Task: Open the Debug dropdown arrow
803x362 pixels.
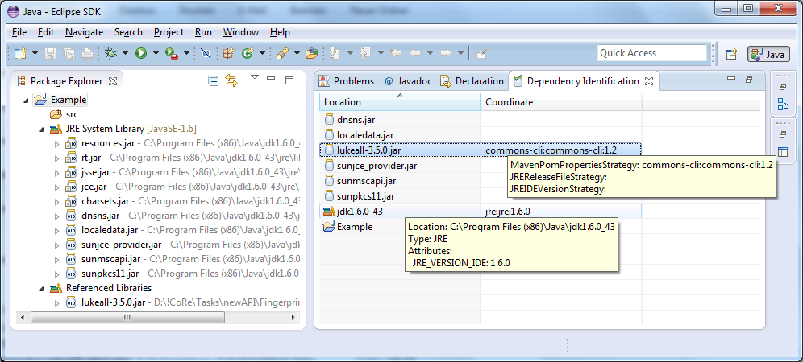Action: [x=125, y=53]
